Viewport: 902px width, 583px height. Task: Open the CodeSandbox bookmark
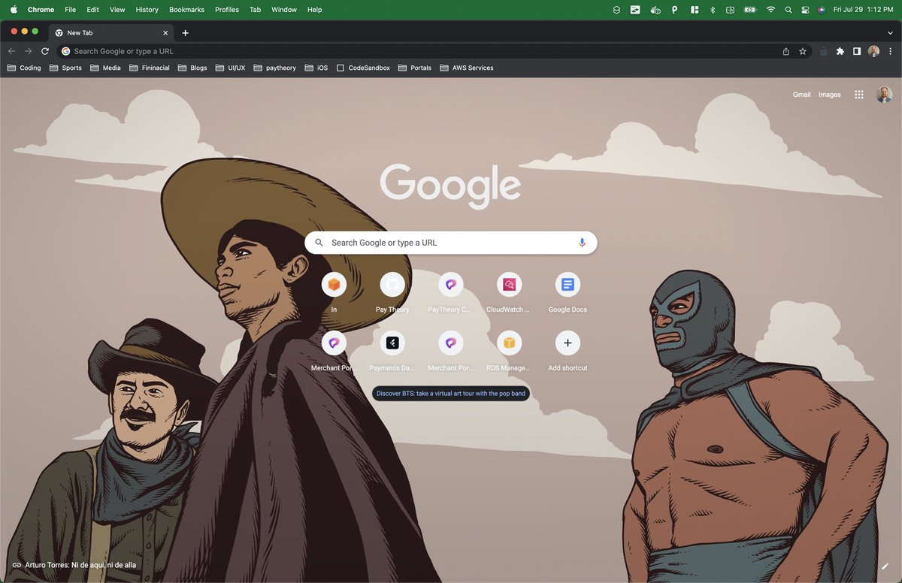click(x=363, y=68)
